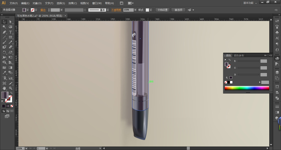Swap fill and stroke in Tools panel

coord(11,93)
